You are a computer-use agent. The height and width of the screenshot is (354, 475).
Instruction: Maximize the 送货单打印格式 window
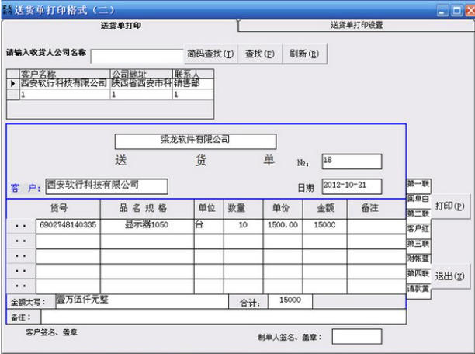(x=456, y=11)
